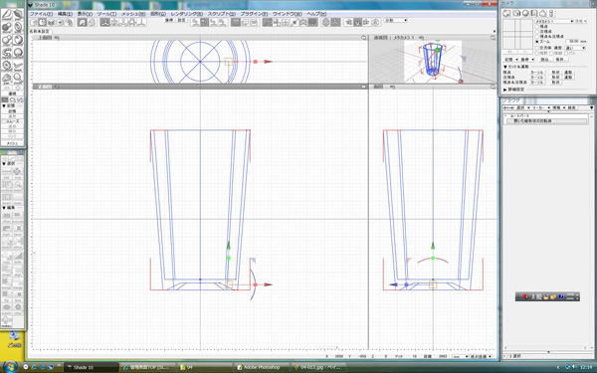Click the first icon on the main toolbar

point(34,23)
